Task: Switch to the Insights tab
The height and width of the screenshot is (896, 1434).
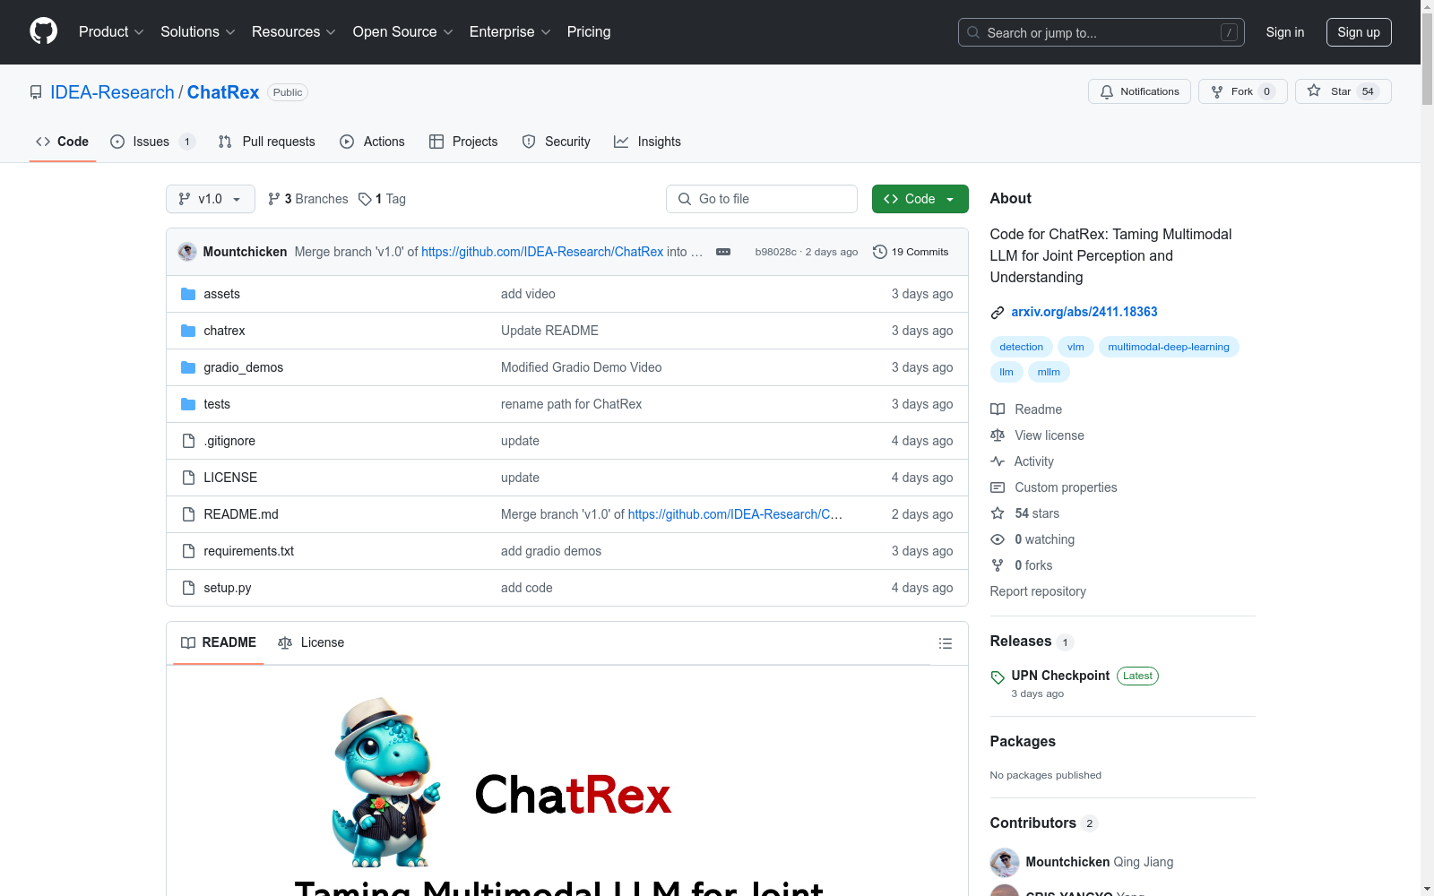Action: tap(647, 142)
